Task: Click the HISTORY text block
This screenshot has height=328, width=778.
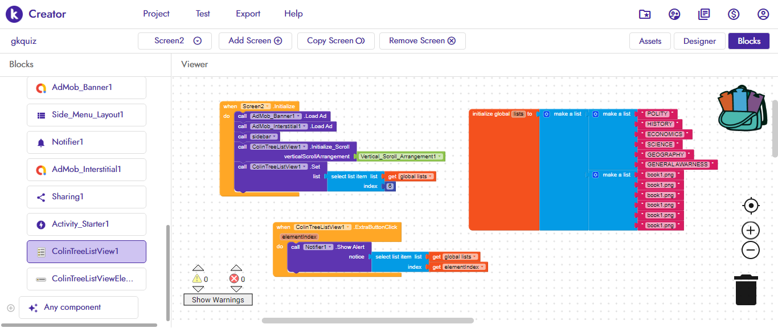Action: tap(660, 124)
